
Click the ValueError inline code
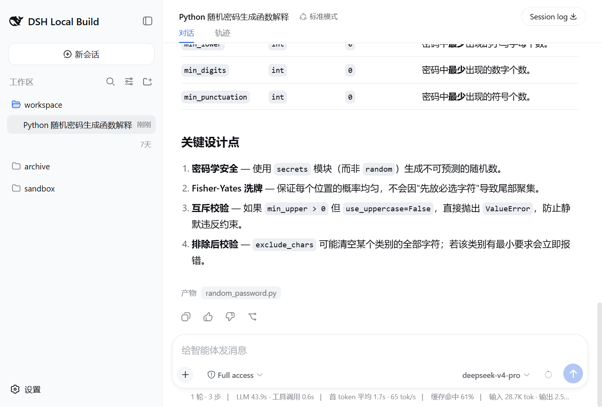coord(507,209)
